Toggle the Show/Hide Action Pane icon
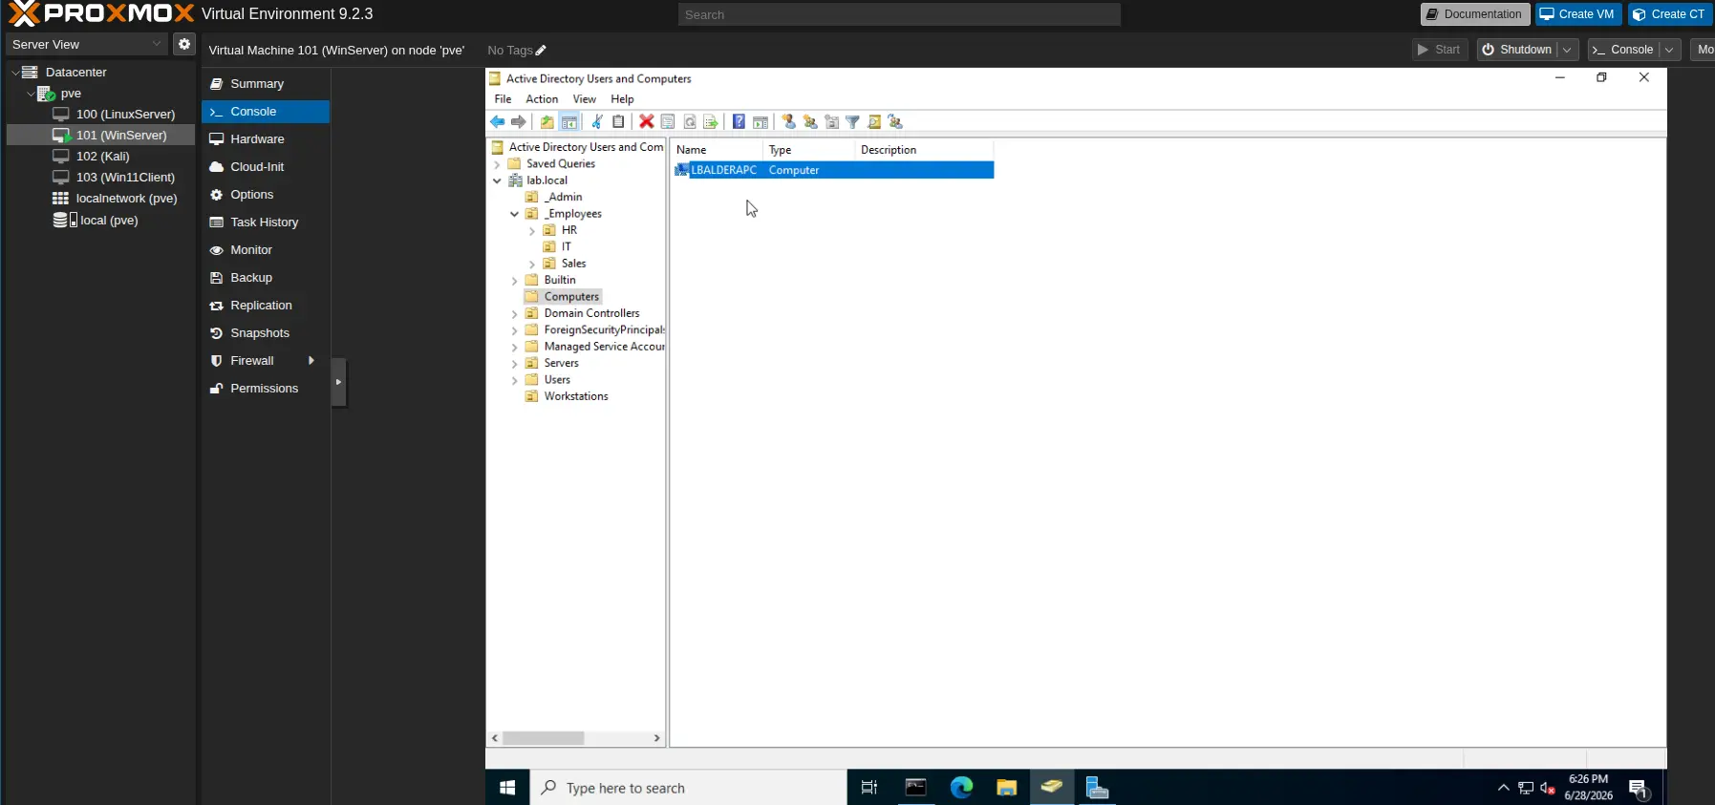Viewport: 1715px width, 805px height. [x=761, y=121]
